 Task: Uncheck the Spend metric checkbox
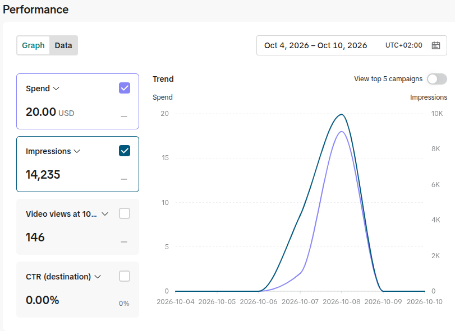click(x=125, y=88)
